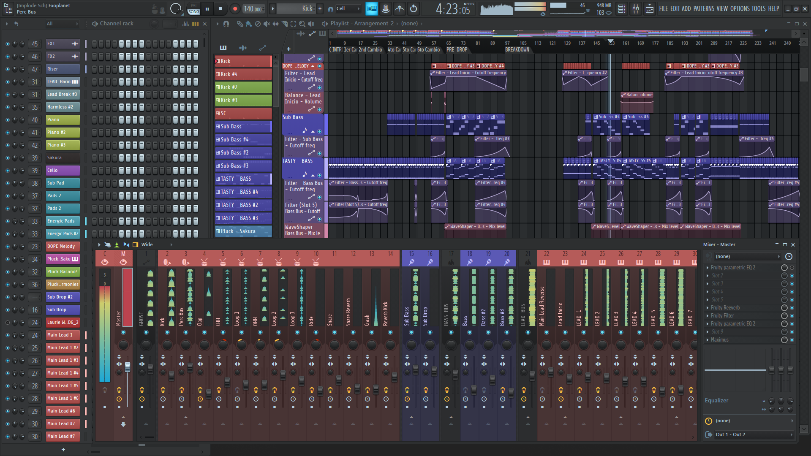The width and height of the screenshot is (811, 456).
Task: Select the playlist mute tool
Action: [x=267, y=24]
